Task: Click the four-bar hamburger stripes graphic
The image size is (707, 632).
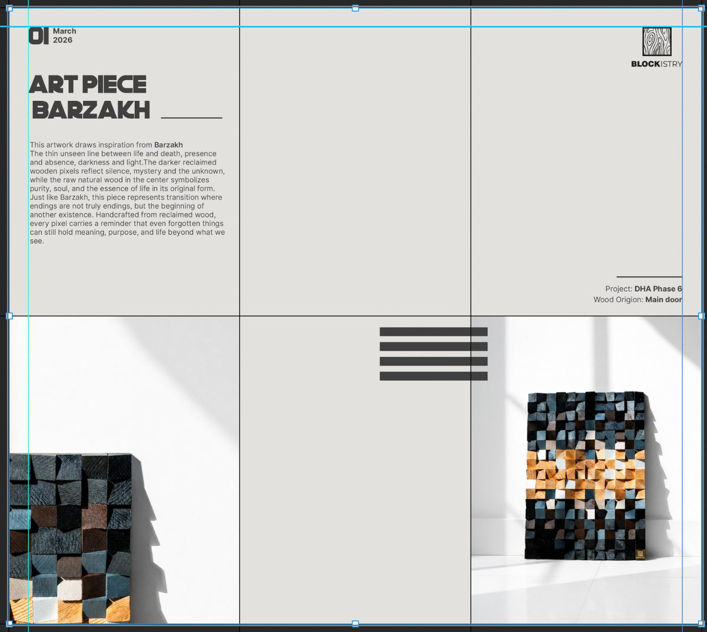Action: pos(434,354)
